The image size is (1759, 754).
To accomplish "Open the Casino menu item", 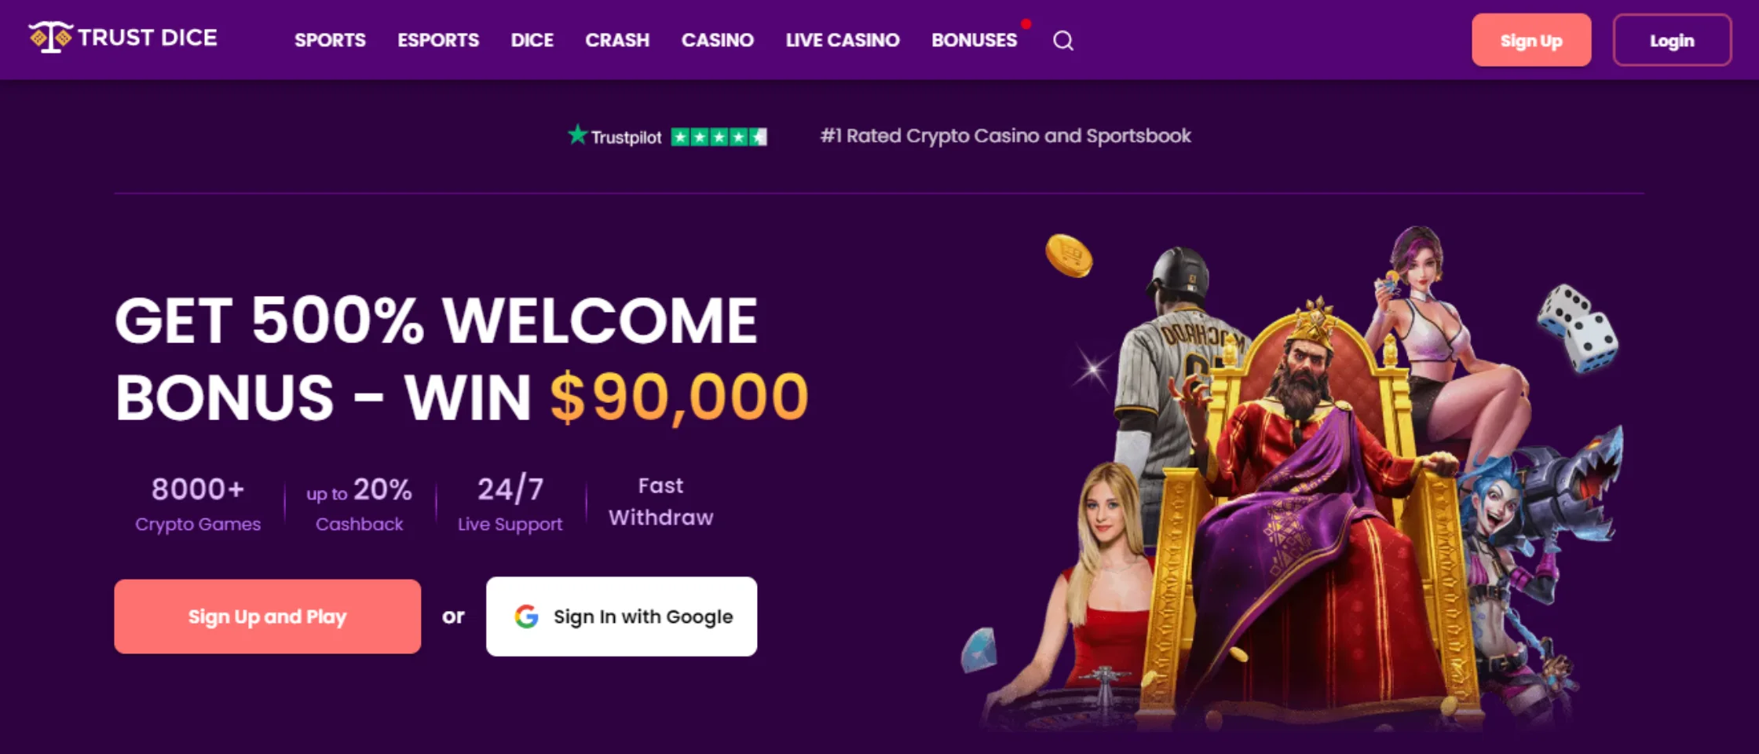I will 718,40.
